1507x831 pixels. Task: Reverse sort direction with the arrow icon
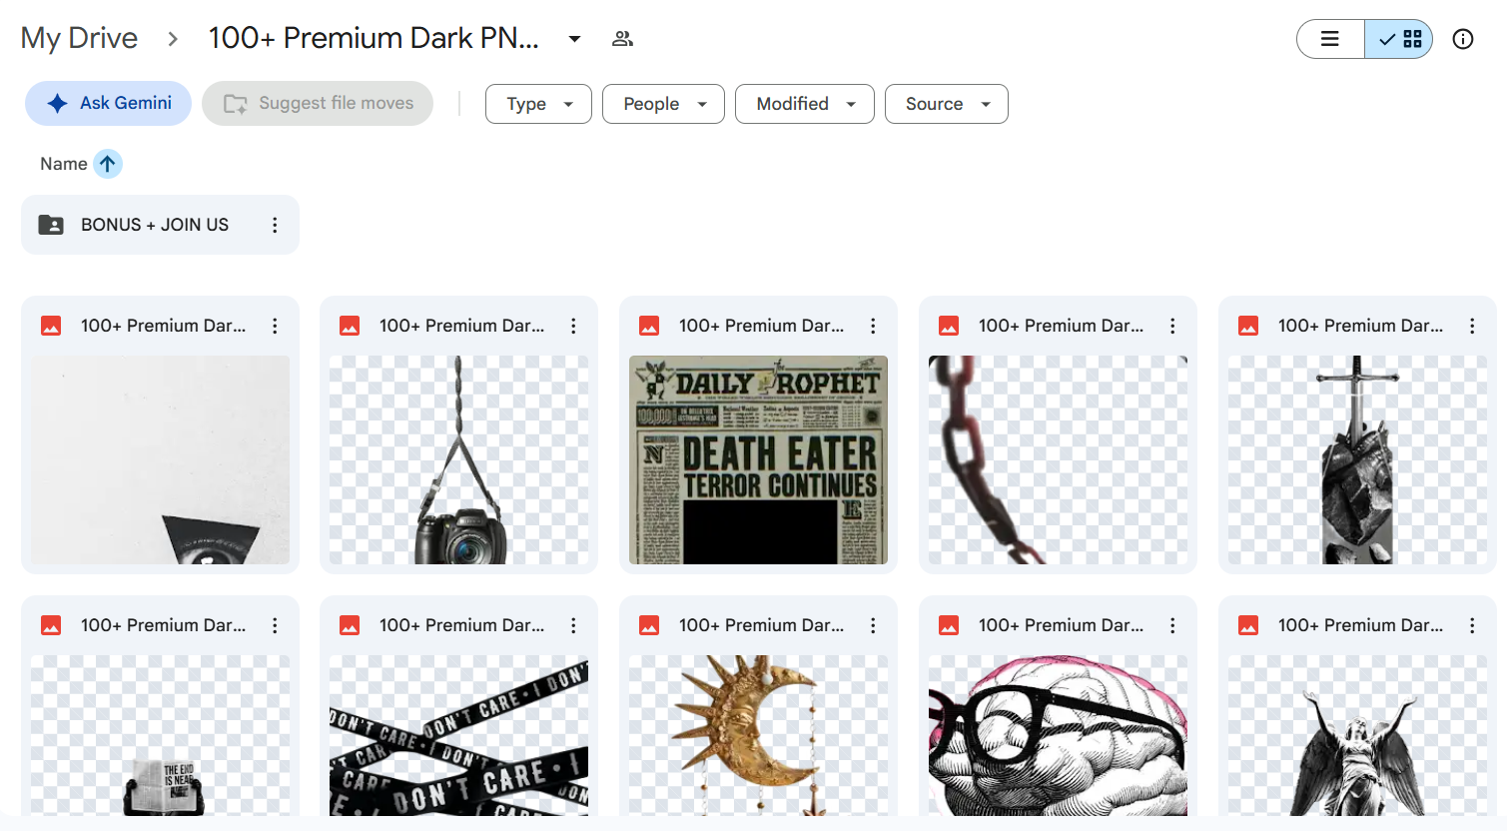click(x=108, y=164)
